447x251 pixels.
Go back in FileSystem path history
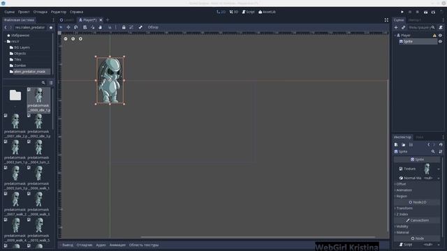click(x=6, y=27)
